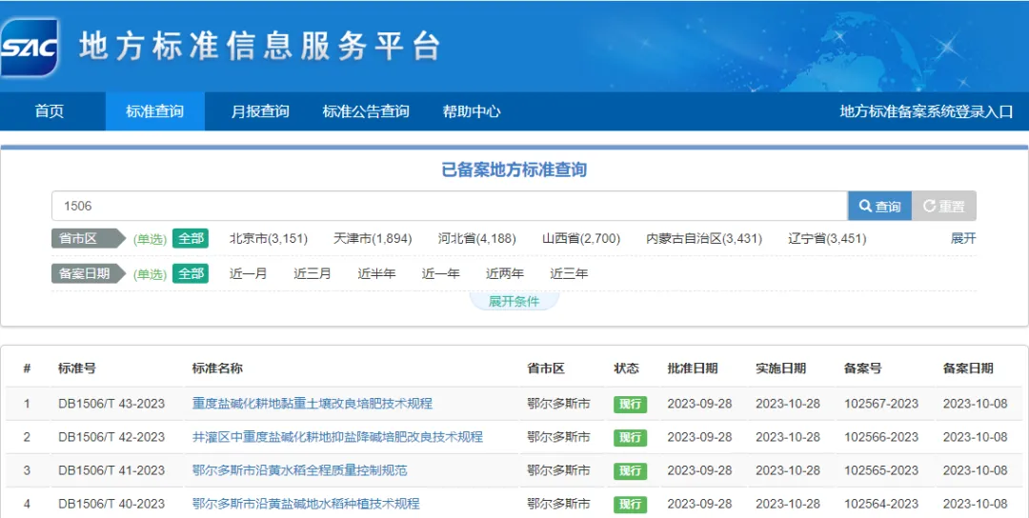Filter by 近一月 filing date
This screenshot has height=518, width=1029.
248,273
